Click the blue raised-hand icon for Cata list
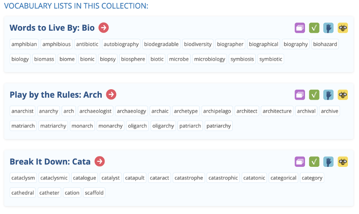This screenshot has width=359, height=214. [328, 161]
